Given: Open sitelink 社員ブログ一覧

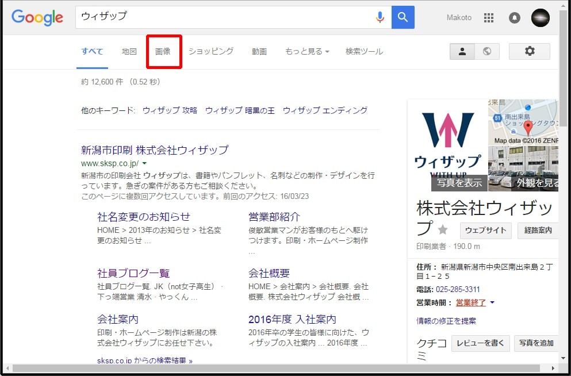Looking at the screenshot, I should [133, 273].
